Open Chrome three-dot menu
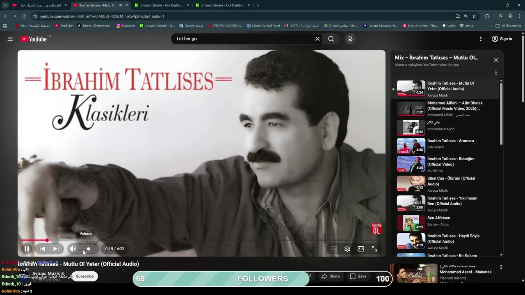 click(519, 16)
